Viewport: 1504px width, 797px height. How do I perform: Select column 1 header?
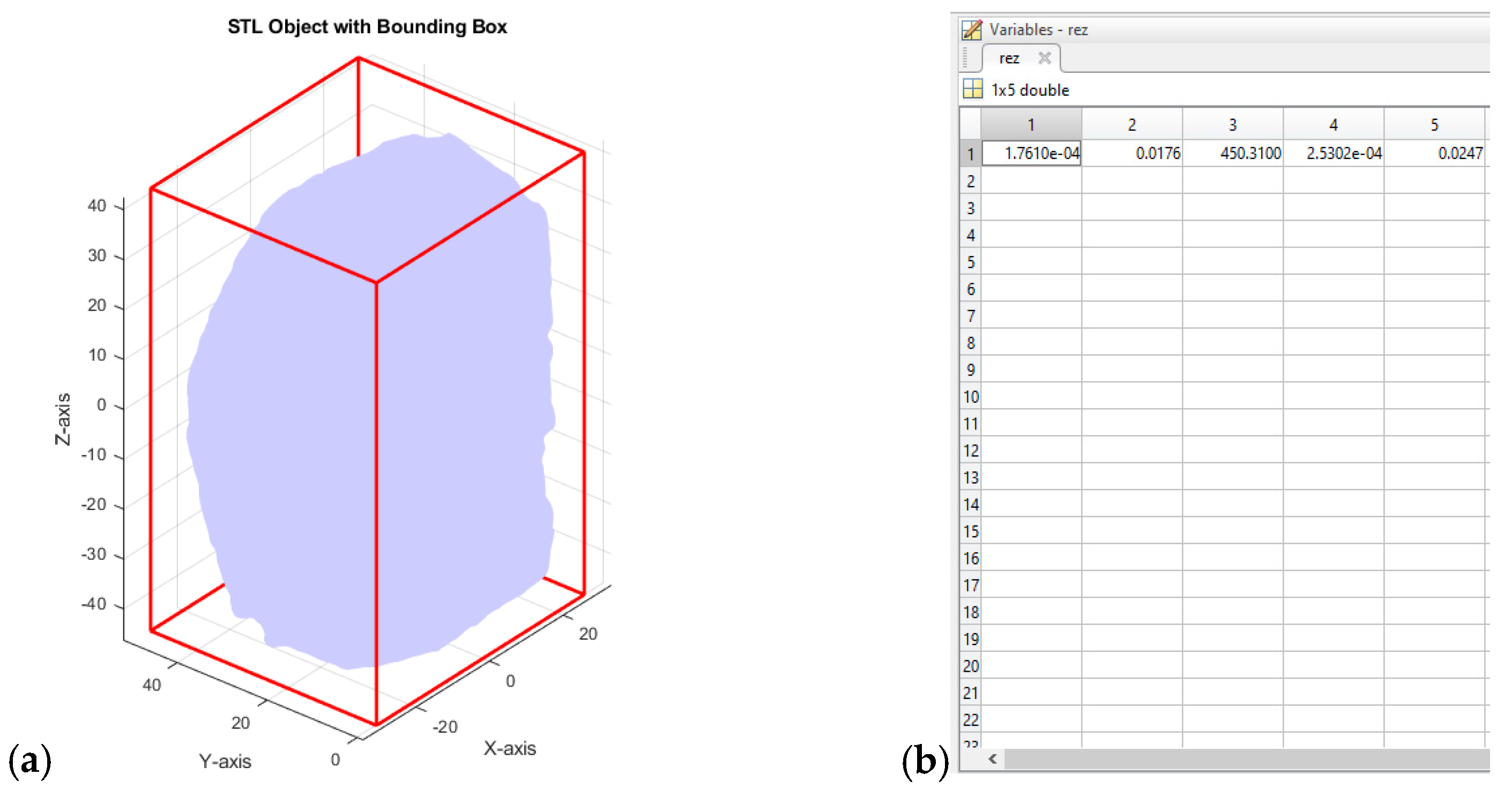coord(1031,124)
